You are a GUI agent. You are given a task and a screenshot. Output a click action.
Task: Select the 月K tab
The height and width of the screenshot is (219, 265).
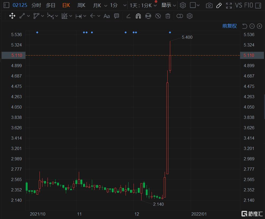pos(97,5)
